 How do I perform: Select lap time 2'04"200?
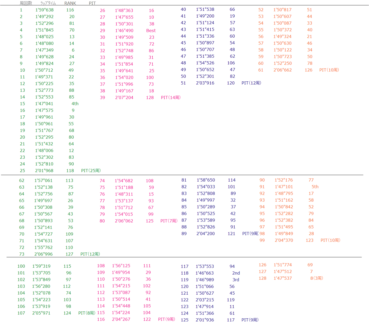[x=205, y=234]
